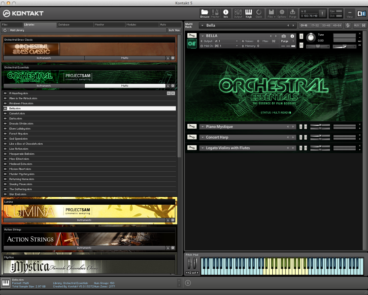This screenshot has width=368, height=295.
Task: Open Orchestral Essentials gear settings
Action: coord(173,86)
